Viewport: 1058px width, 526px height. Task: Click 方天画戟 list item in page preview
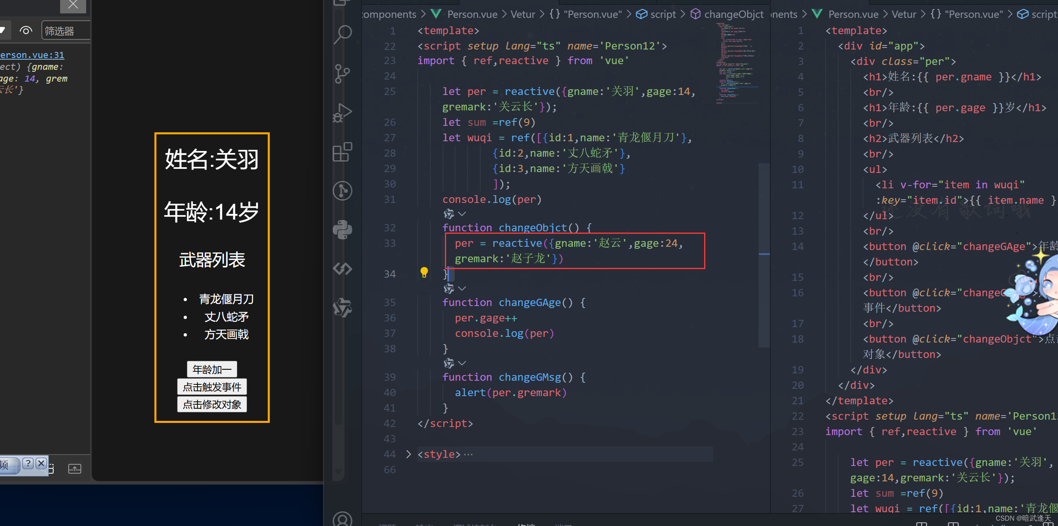click(226, 334)
